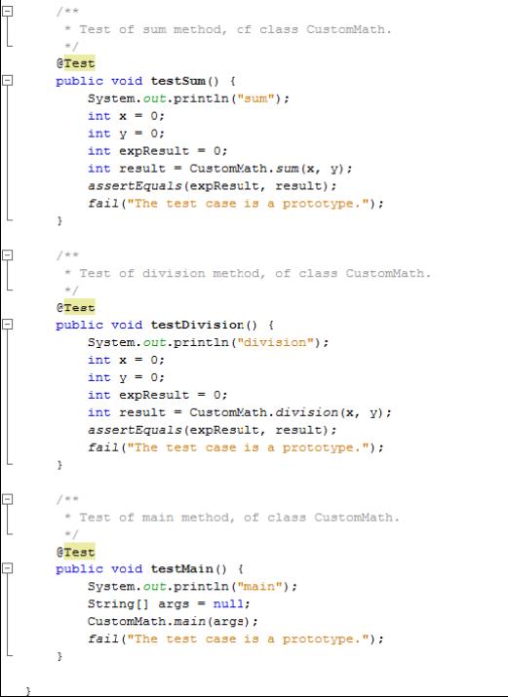
Task: Click the CustomMath.division(x, y) call
Action: pos(291,412)
